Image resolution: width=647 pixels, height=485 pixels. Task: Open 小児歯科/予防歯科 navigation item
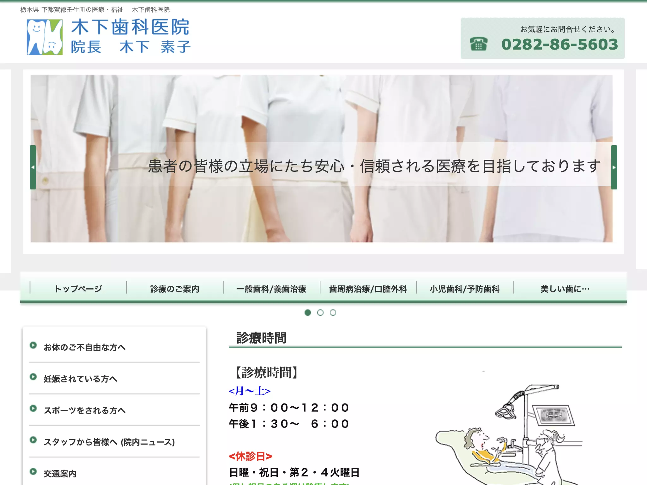pyautogui.click(x=465, y=289)
